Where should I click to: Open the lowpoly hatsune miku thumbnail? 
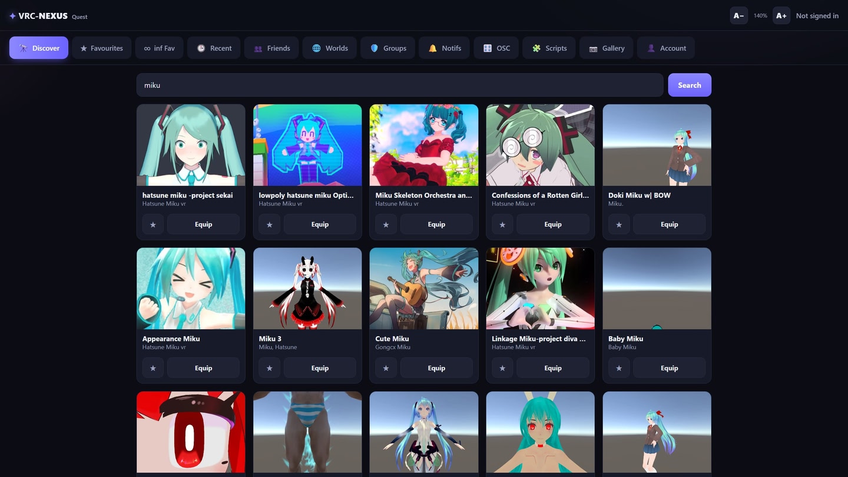(x=307, y=145)
